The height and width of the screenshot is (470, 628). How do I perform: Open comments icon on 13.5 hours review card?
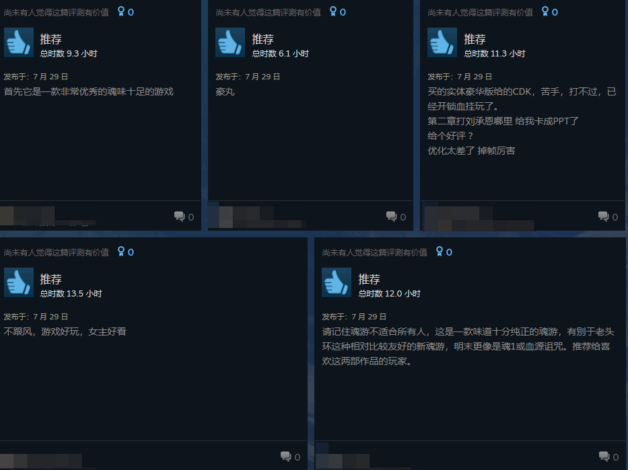click(x=285, y=457)
